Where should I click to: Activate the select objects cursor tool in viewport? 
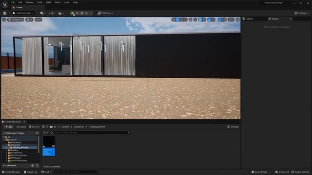tap(174, 19)
